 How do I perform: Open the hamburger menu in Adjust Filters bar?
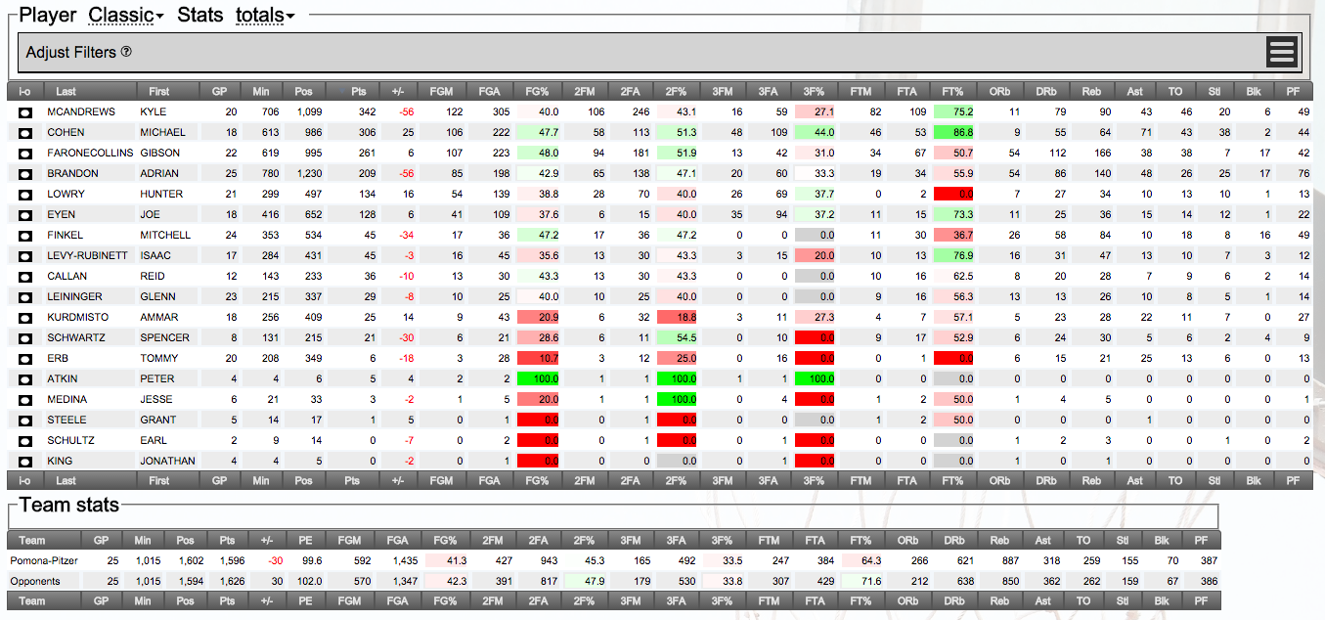(1281, 52)
